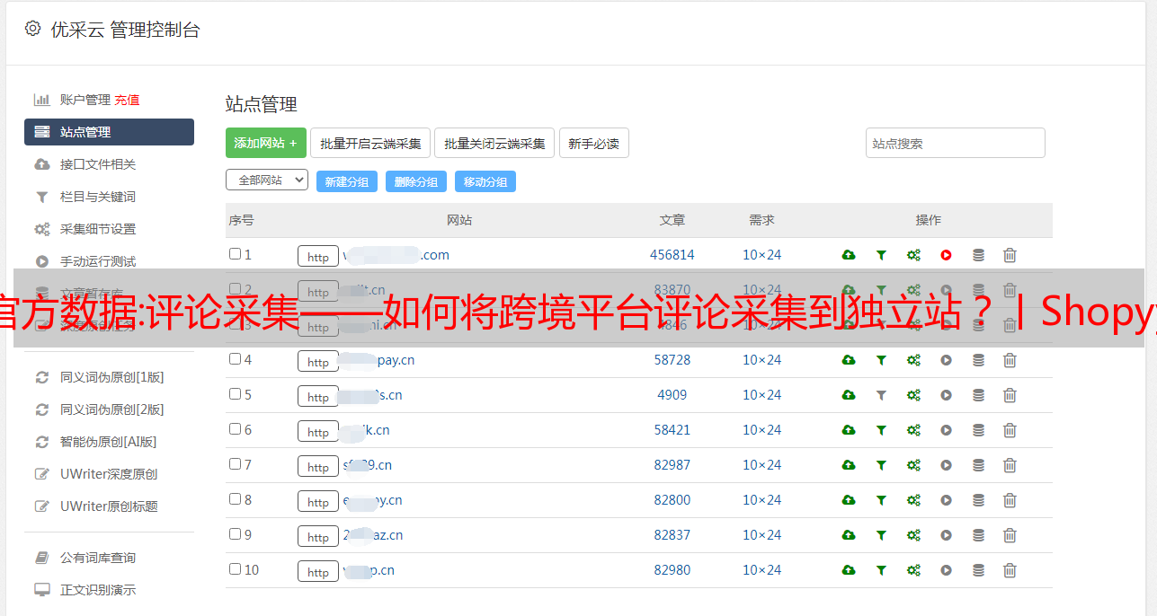The height and width of the screenshot is (616, 1157).
Task: Click the funnel icon in row 9
Action: coord(881,535)
